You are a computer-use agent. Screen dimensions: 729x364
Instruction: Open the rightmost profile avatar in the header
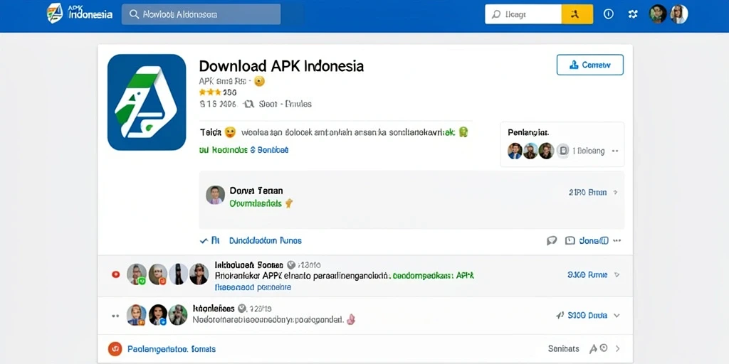pyautogui.click(x=678, y=14)
